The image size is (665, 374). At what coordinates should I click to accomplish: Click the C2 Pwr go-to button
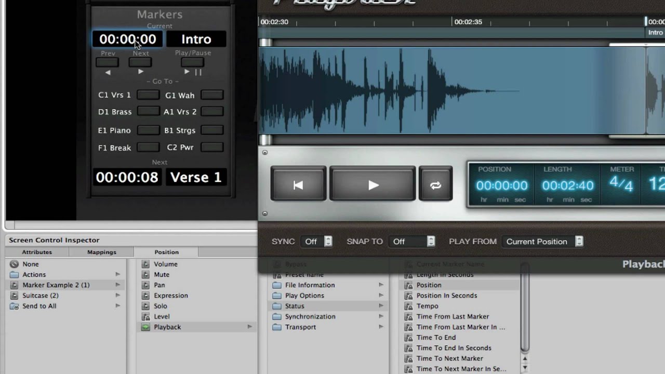click(212, 148)
